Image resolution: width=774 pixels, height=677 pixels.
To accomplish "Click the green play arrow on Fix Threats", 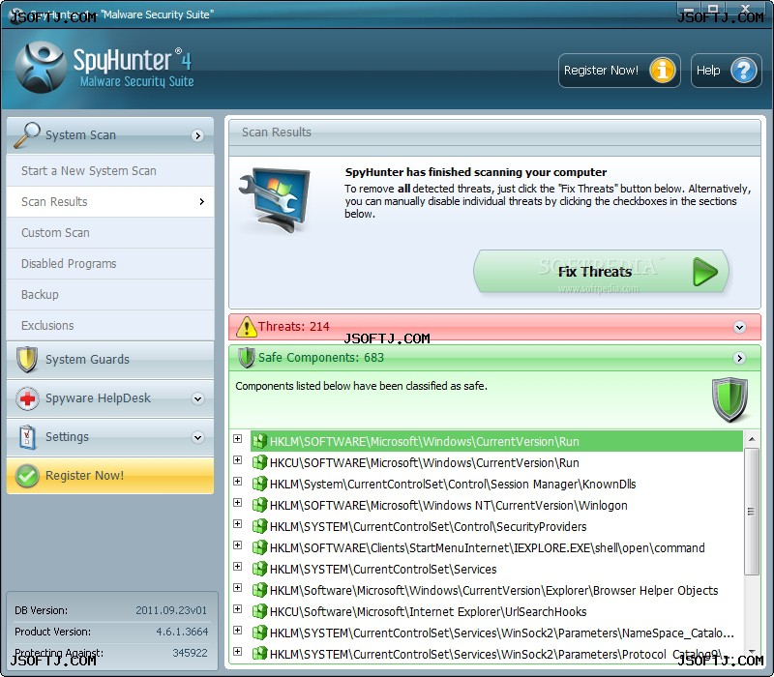I will tap(705, 272).
